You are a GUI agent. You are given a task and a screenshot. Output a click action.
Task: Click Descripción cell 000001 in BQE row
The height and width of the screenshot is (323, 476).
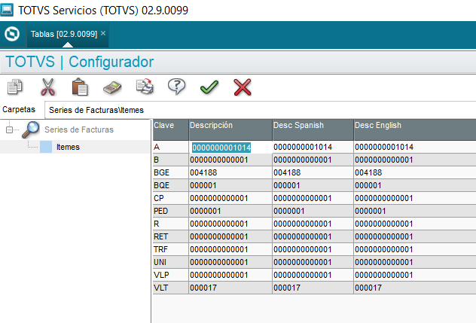point(230,185)
